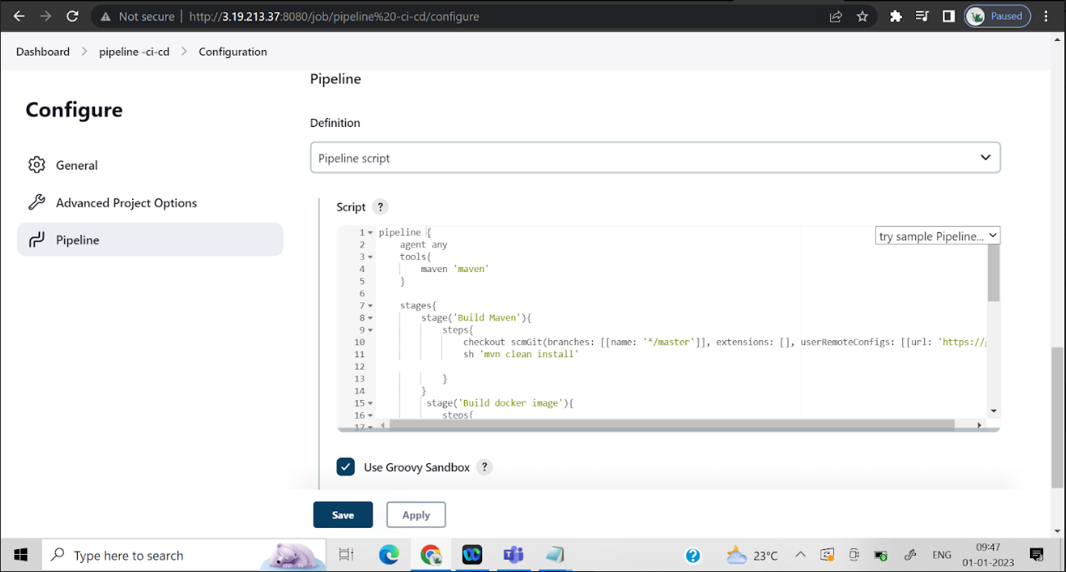Image resolution: width=1066 pixels, height=572 pixels.
Task: Open Microsoft Teams from the taskbar
Action: tap(513, 555)
